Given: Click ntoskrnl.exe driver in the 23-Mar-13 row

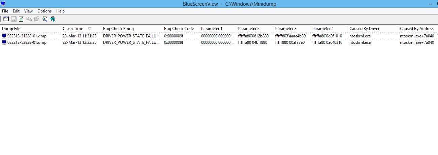Looking at the screenshot, I should [x=360, y=36].
